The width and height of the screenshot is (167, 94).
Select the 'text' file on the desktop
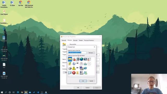tap(4, 66)
